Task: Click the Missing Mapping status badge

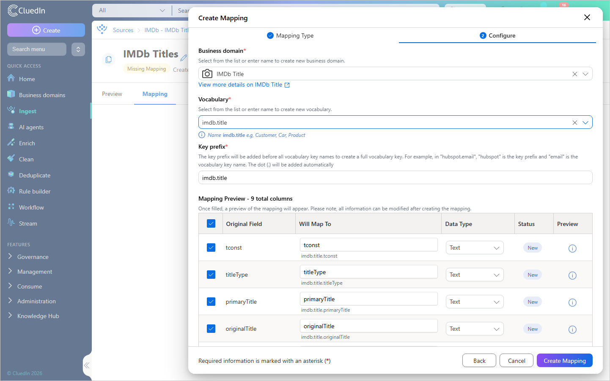Action: tap(147, 69)
